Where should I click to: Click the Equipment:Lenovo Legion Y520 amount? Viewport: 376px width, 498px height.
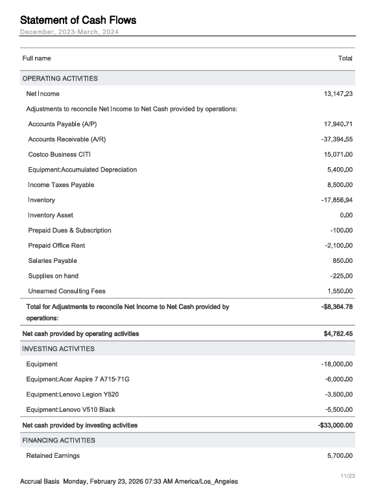tap(339, 394)
